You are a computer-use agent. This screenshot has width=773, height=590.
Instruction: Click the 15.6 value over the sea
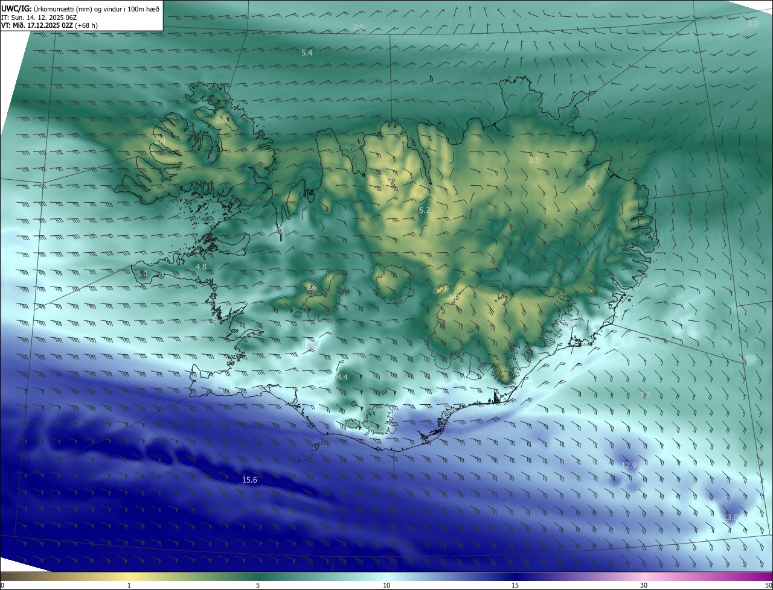pos(249,480)
